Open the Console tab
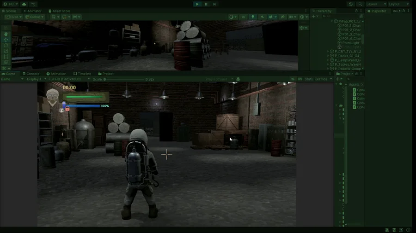 pos(31,74)
